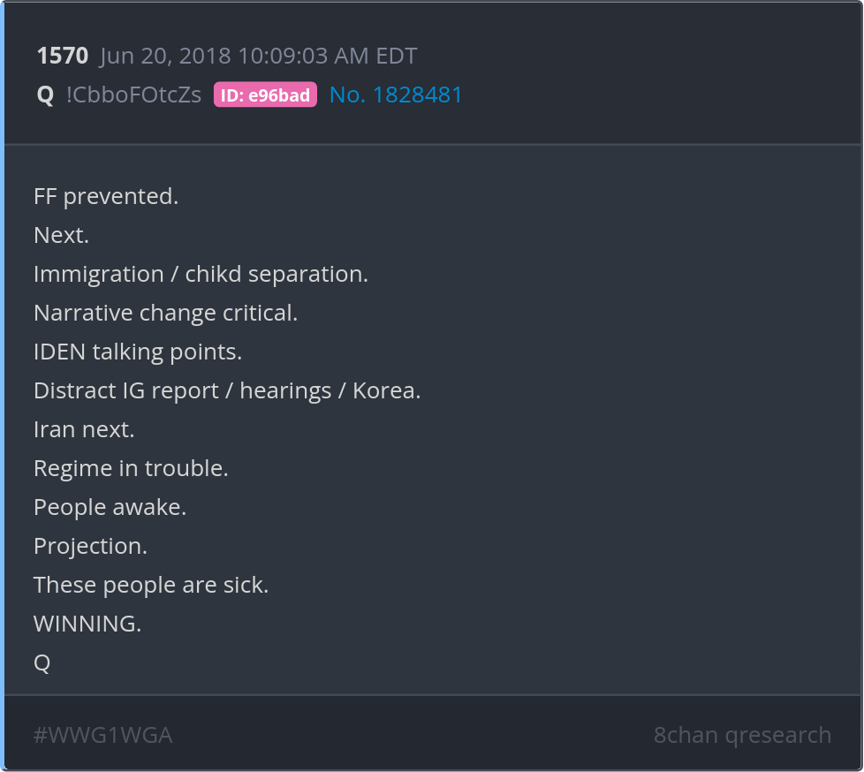Click the "Next." text line

coord(61,235)
